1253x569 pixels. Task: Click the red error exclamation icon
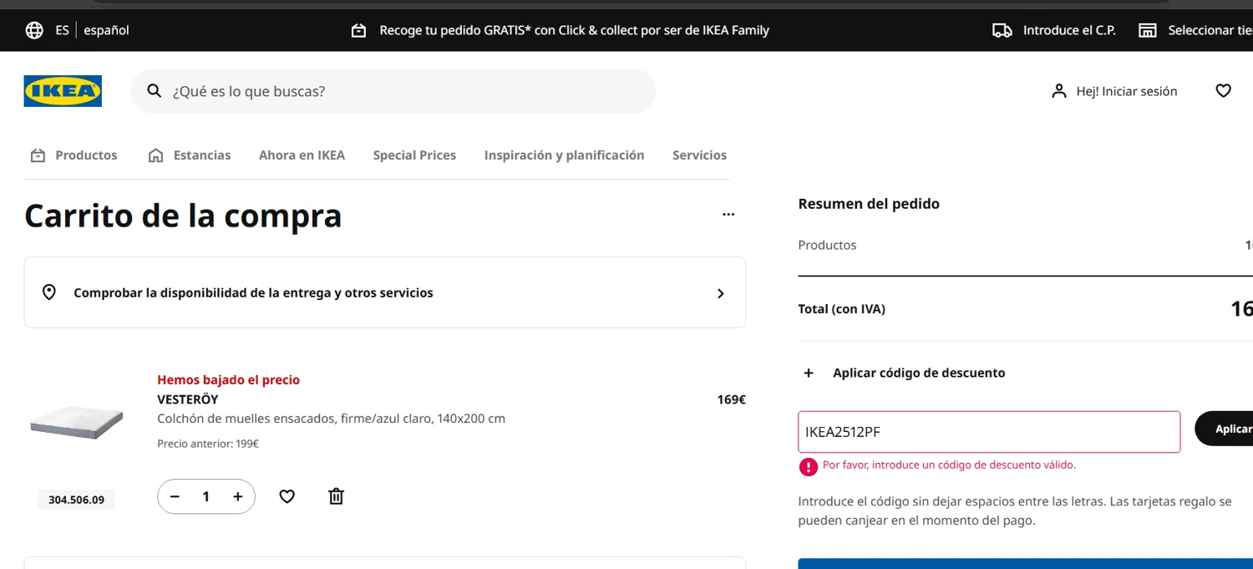808,467
